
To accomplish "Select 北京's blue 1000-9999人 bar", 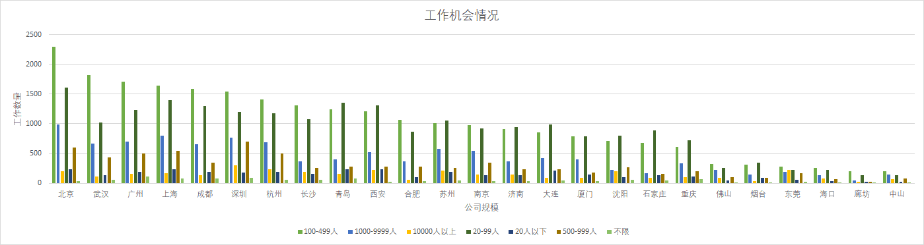I will click(58, 153).
